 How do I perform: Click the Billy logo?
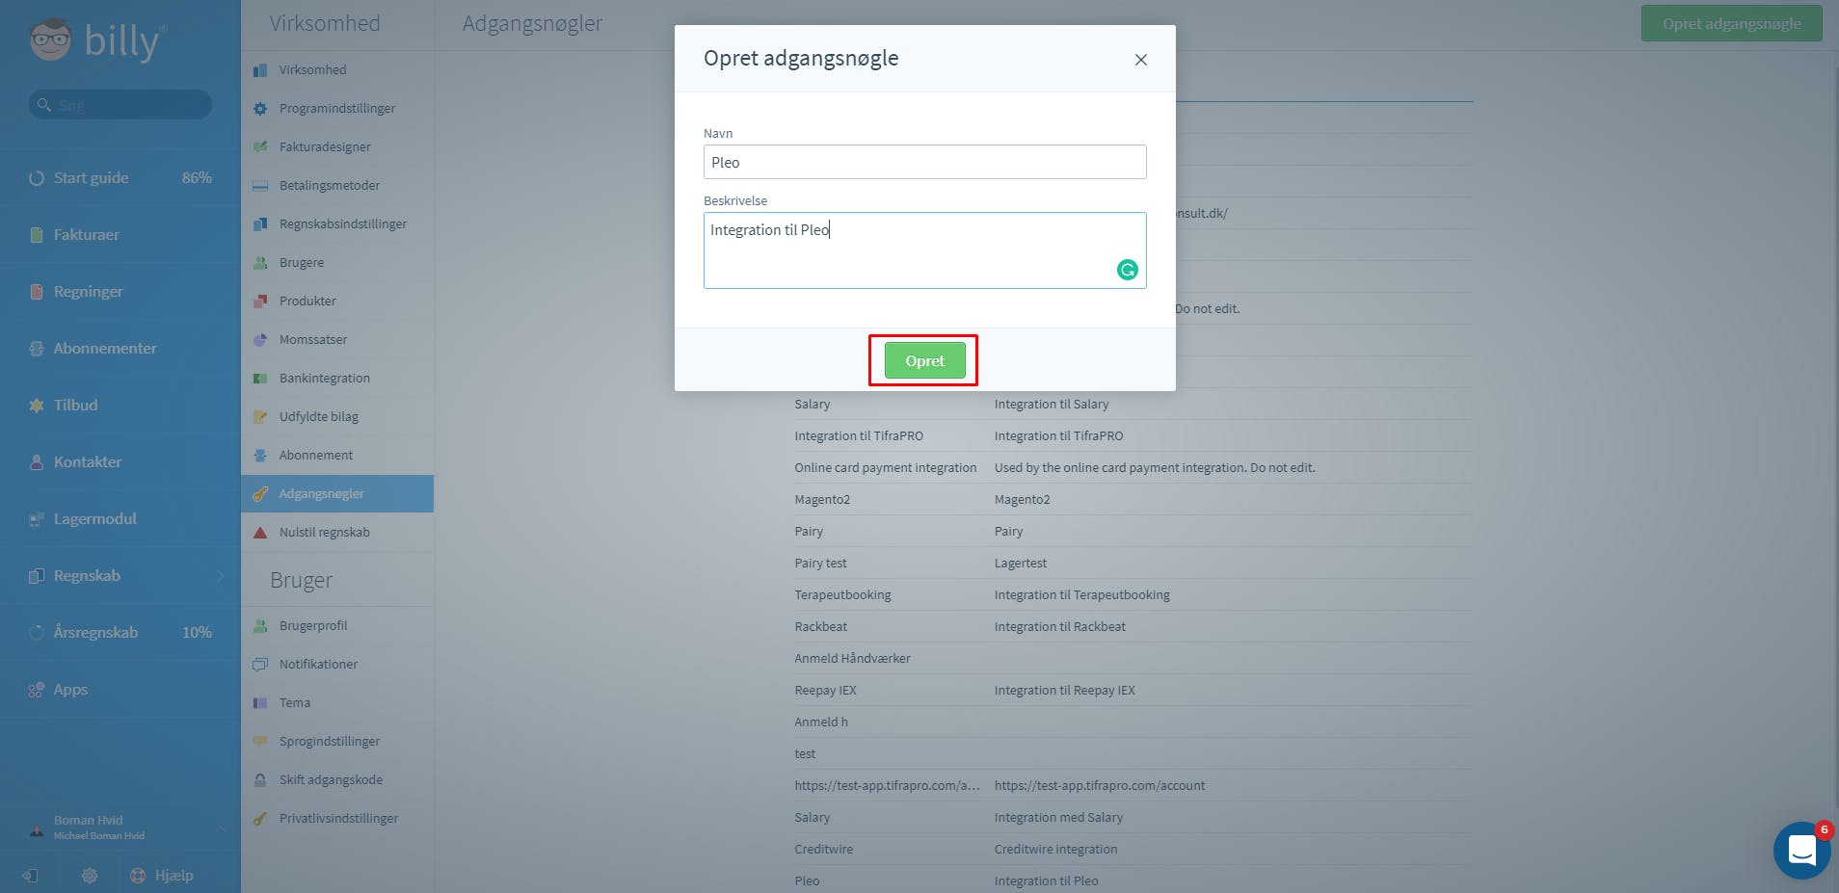point(97,40)
